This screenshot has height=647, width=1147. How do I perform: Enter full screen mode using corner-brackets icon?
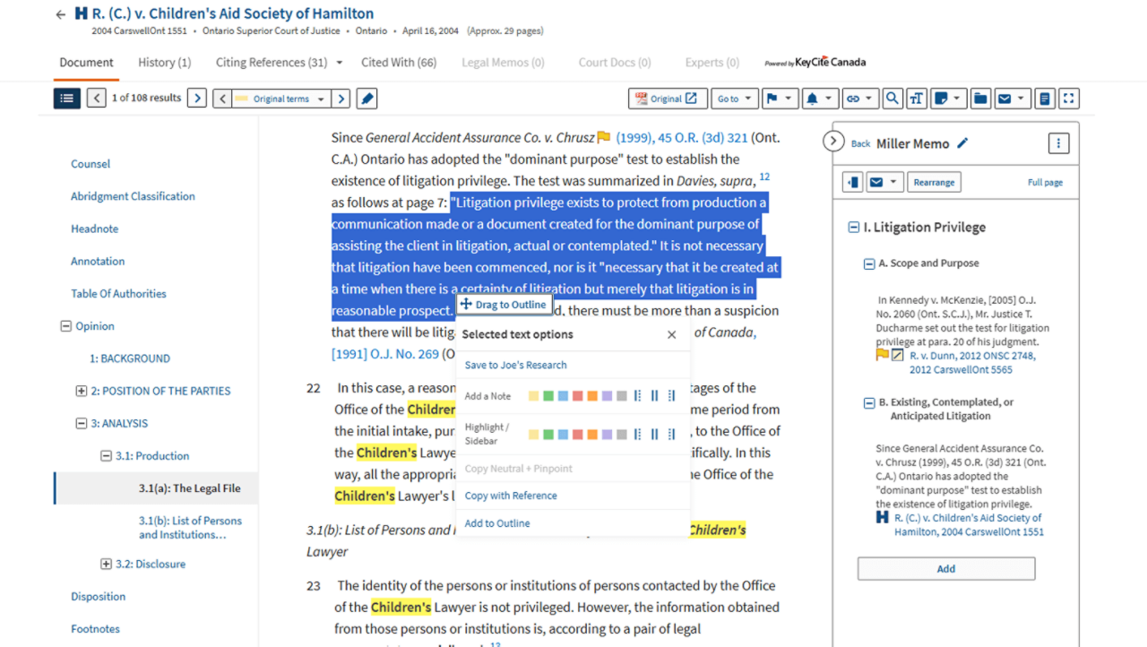1068,99
